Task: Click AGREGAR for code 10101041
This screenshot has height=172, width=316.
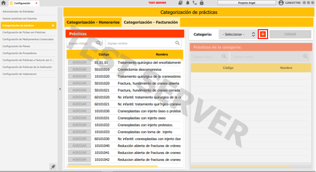Action: pos(80,153)
